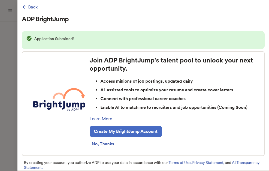Screen dimensions: 269x171
Task: Click the Enable AI to match me bullet
Action: click(x=174, y=107)
